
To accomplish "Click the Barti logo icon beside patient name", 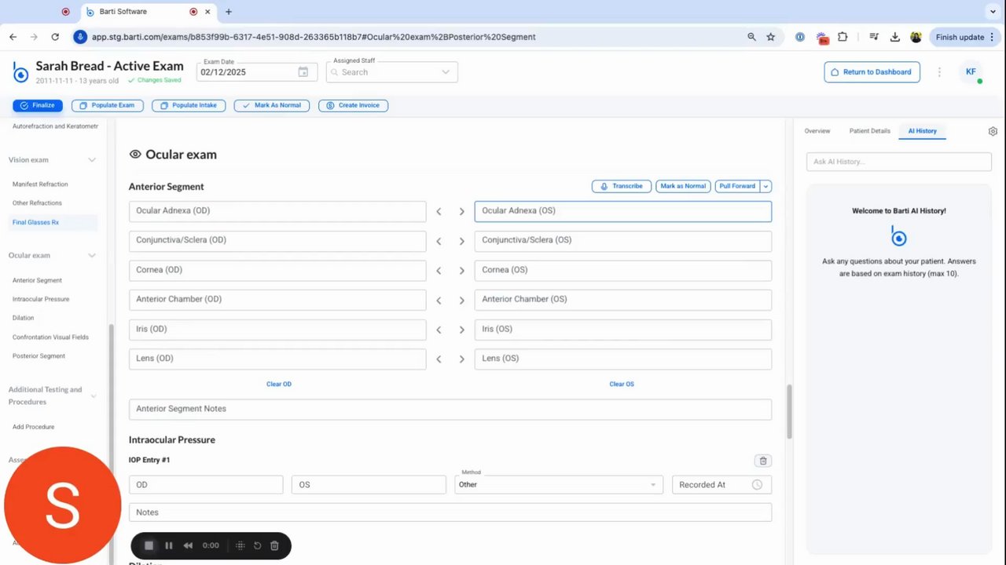I will (x=20, y=72).
